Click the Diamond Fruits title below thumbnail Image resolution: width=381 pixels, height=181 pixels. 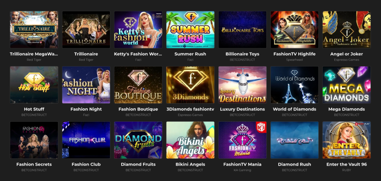[x=138, y=164]
